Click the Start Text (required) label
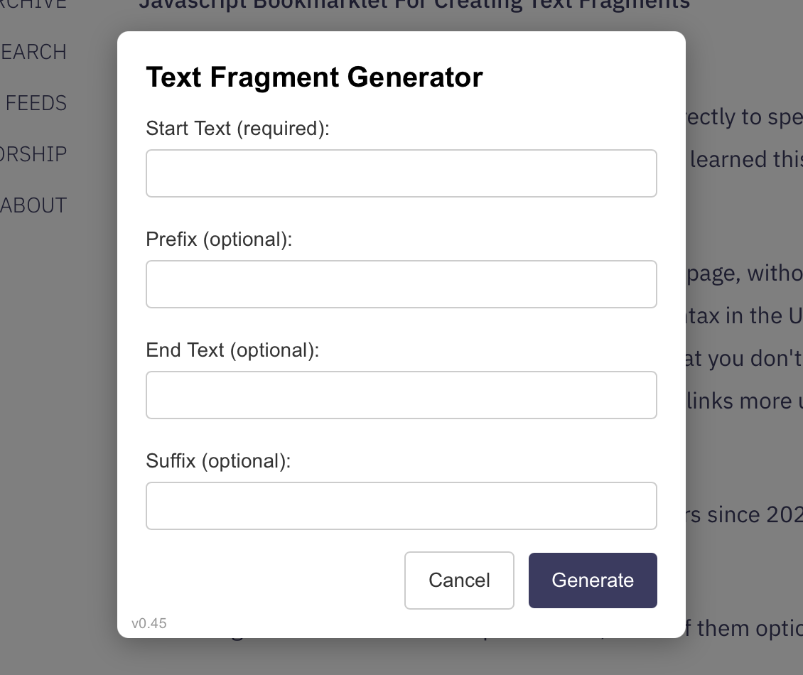 coord(237,128)
